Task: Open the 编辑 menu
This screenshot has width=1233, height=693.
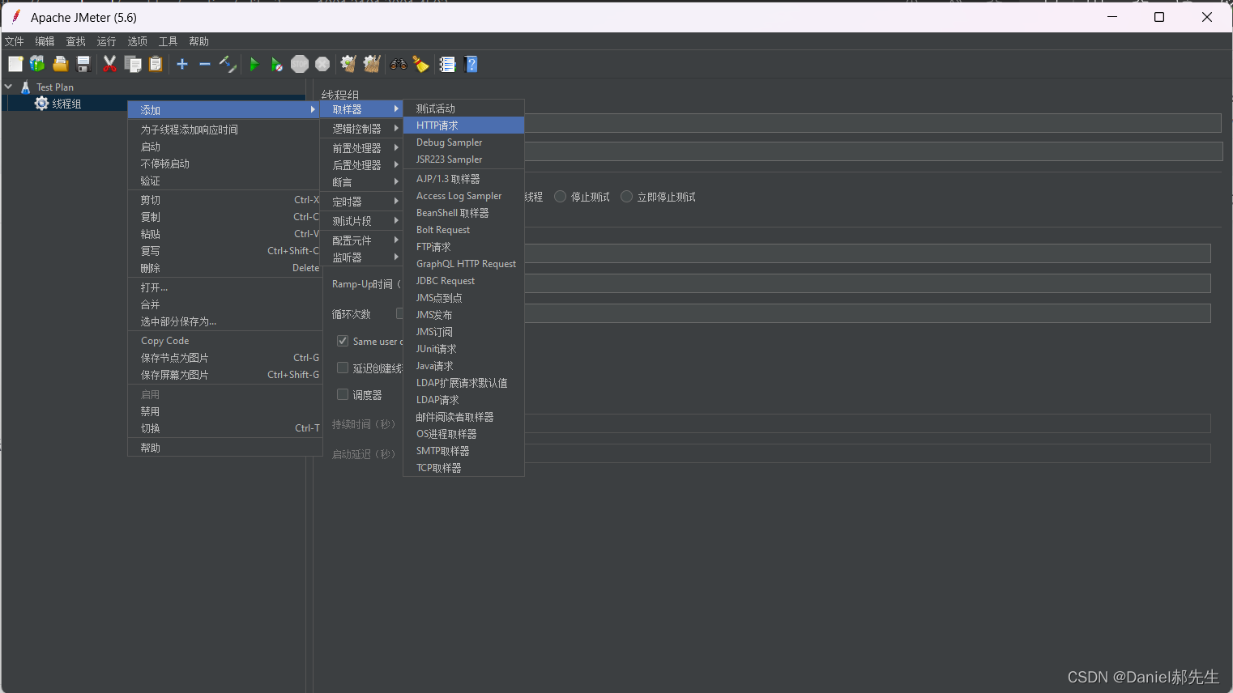Action: click(45, 41)
